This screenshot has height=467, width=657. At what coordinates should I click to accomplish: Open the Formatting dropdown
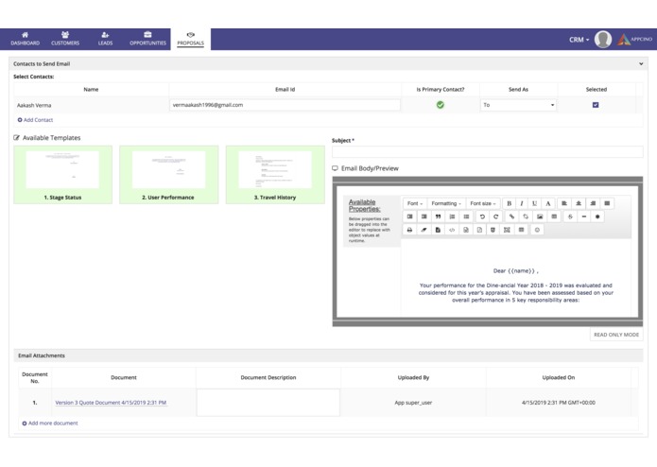[x=446, y=203]
